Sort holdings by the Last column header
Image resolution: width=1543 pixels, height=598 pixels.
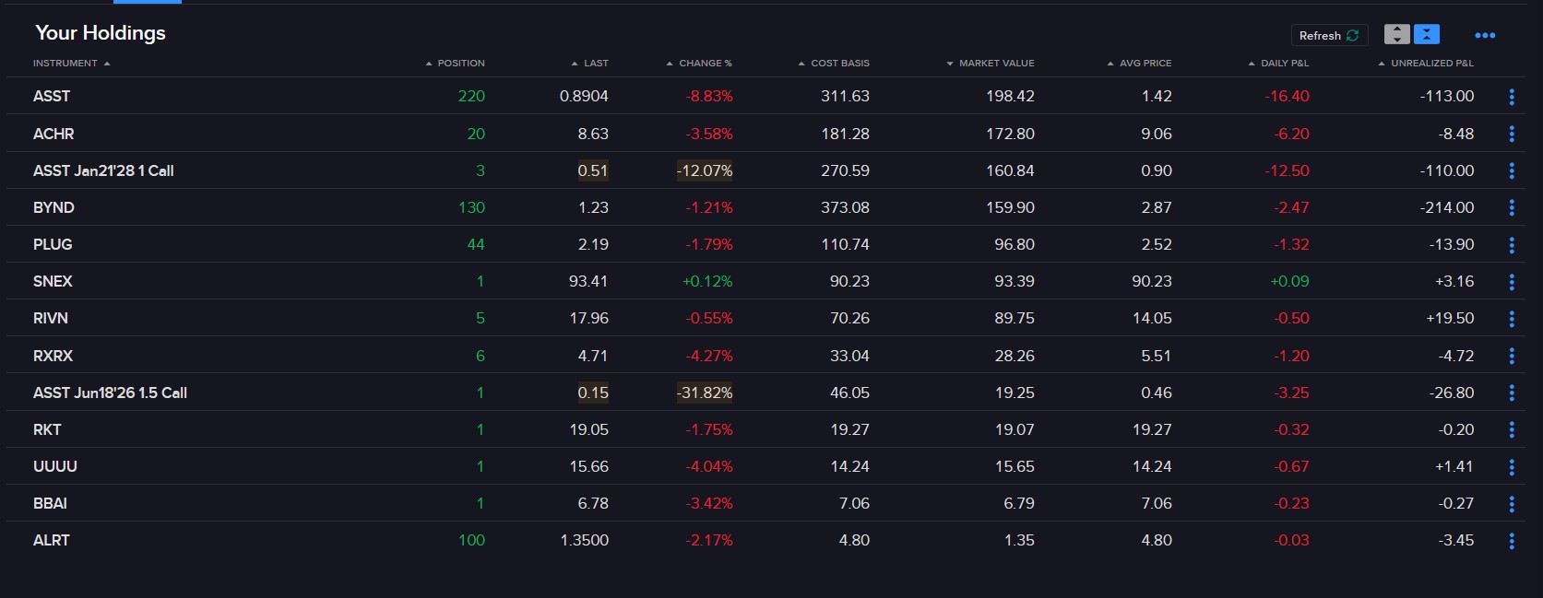(x=589, y=64)
